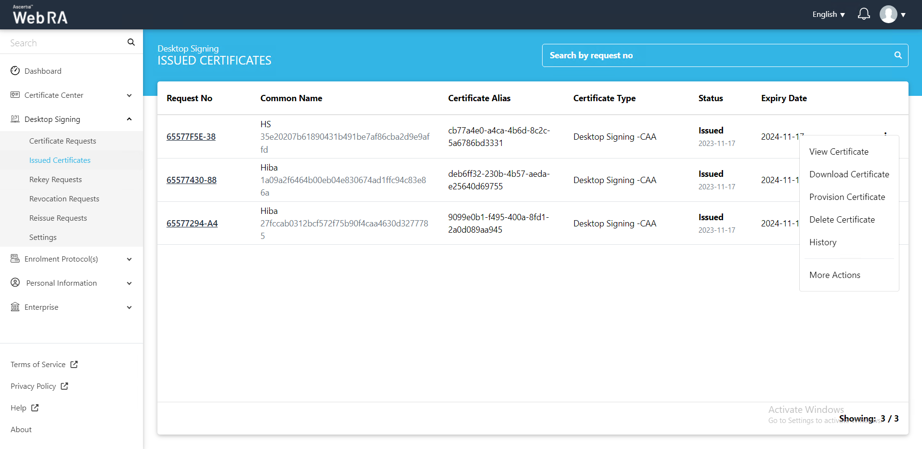Open the English language dropdown
Screen dimensions: 922x449
[x=829, y=14]
